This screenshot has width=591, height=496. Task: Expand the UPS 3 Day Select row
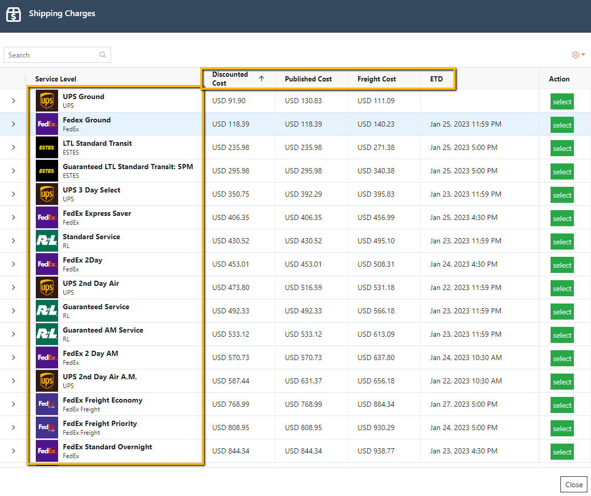[x=13, y=194]
